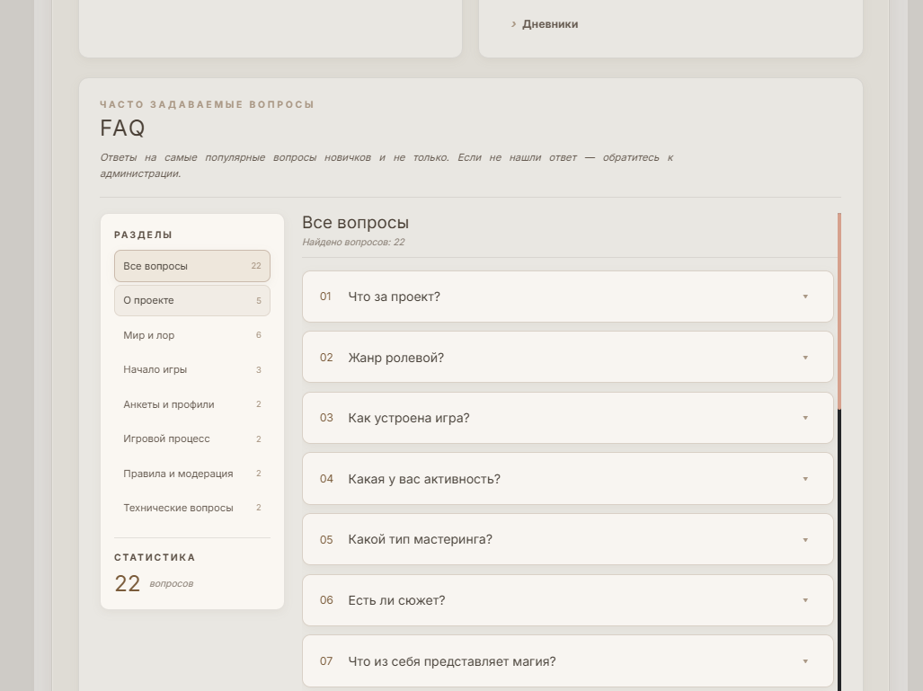The height and width of the screenshot is (691, 923).
Task: Click arrow for "Что из себя представляет магия?"
Action: [805, 661]
